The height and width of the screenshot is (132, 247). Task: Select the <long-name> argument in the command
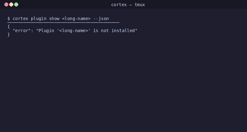coord(76,19)
